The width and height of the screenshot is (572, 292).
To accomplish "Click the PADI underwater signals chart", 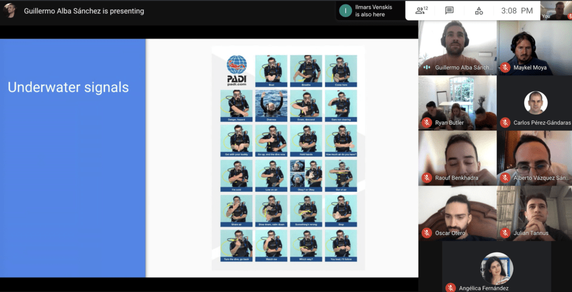I will [288, 158].
